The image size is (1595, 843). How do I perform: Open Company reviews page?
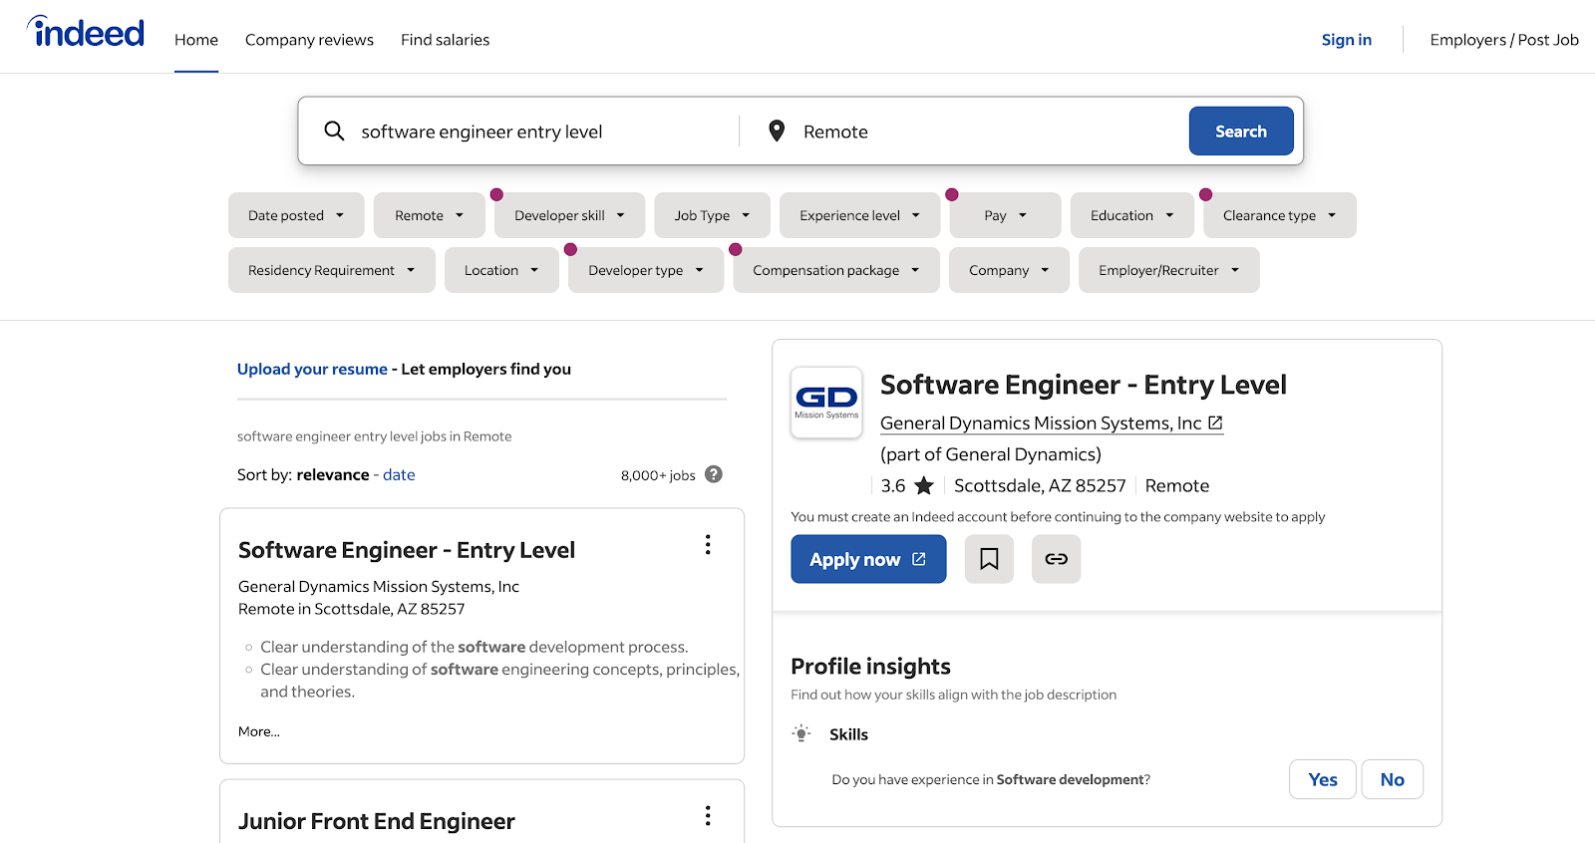point(309,40)
